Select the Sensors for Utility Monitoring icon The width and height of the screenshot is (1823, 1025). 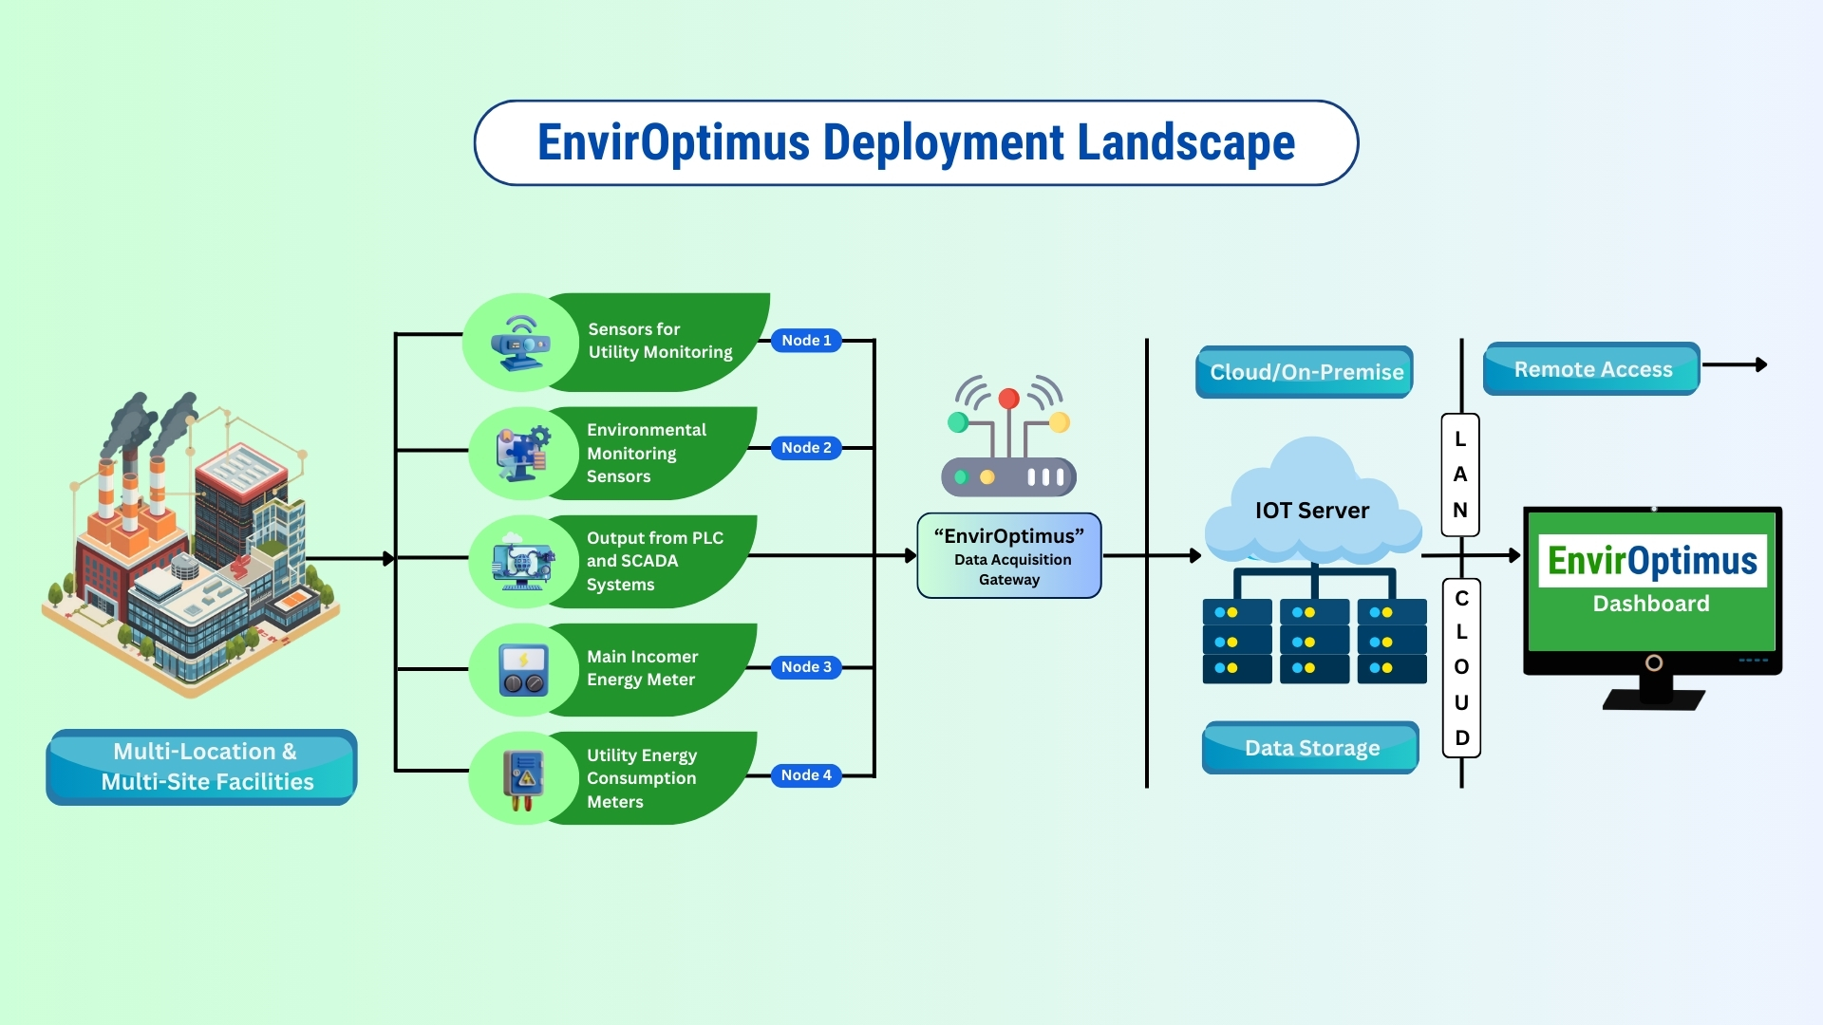(520, 344)
